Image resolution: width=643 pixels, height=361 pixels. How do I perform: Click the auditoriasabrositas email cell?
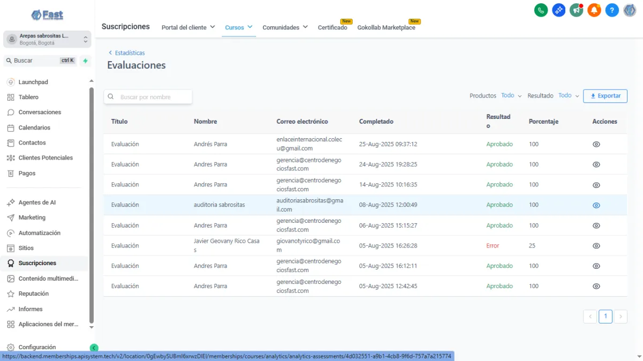309,205
